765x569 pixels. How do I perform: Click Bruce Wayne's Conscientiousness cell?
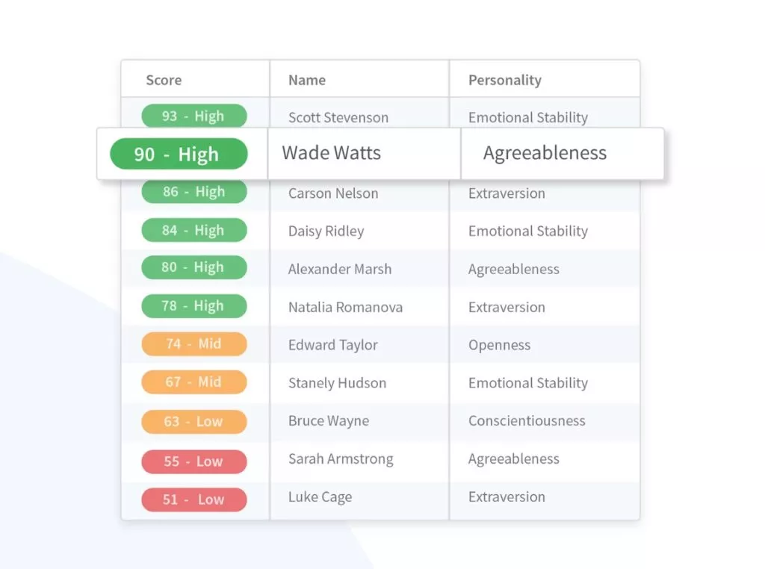click(527, 421)
